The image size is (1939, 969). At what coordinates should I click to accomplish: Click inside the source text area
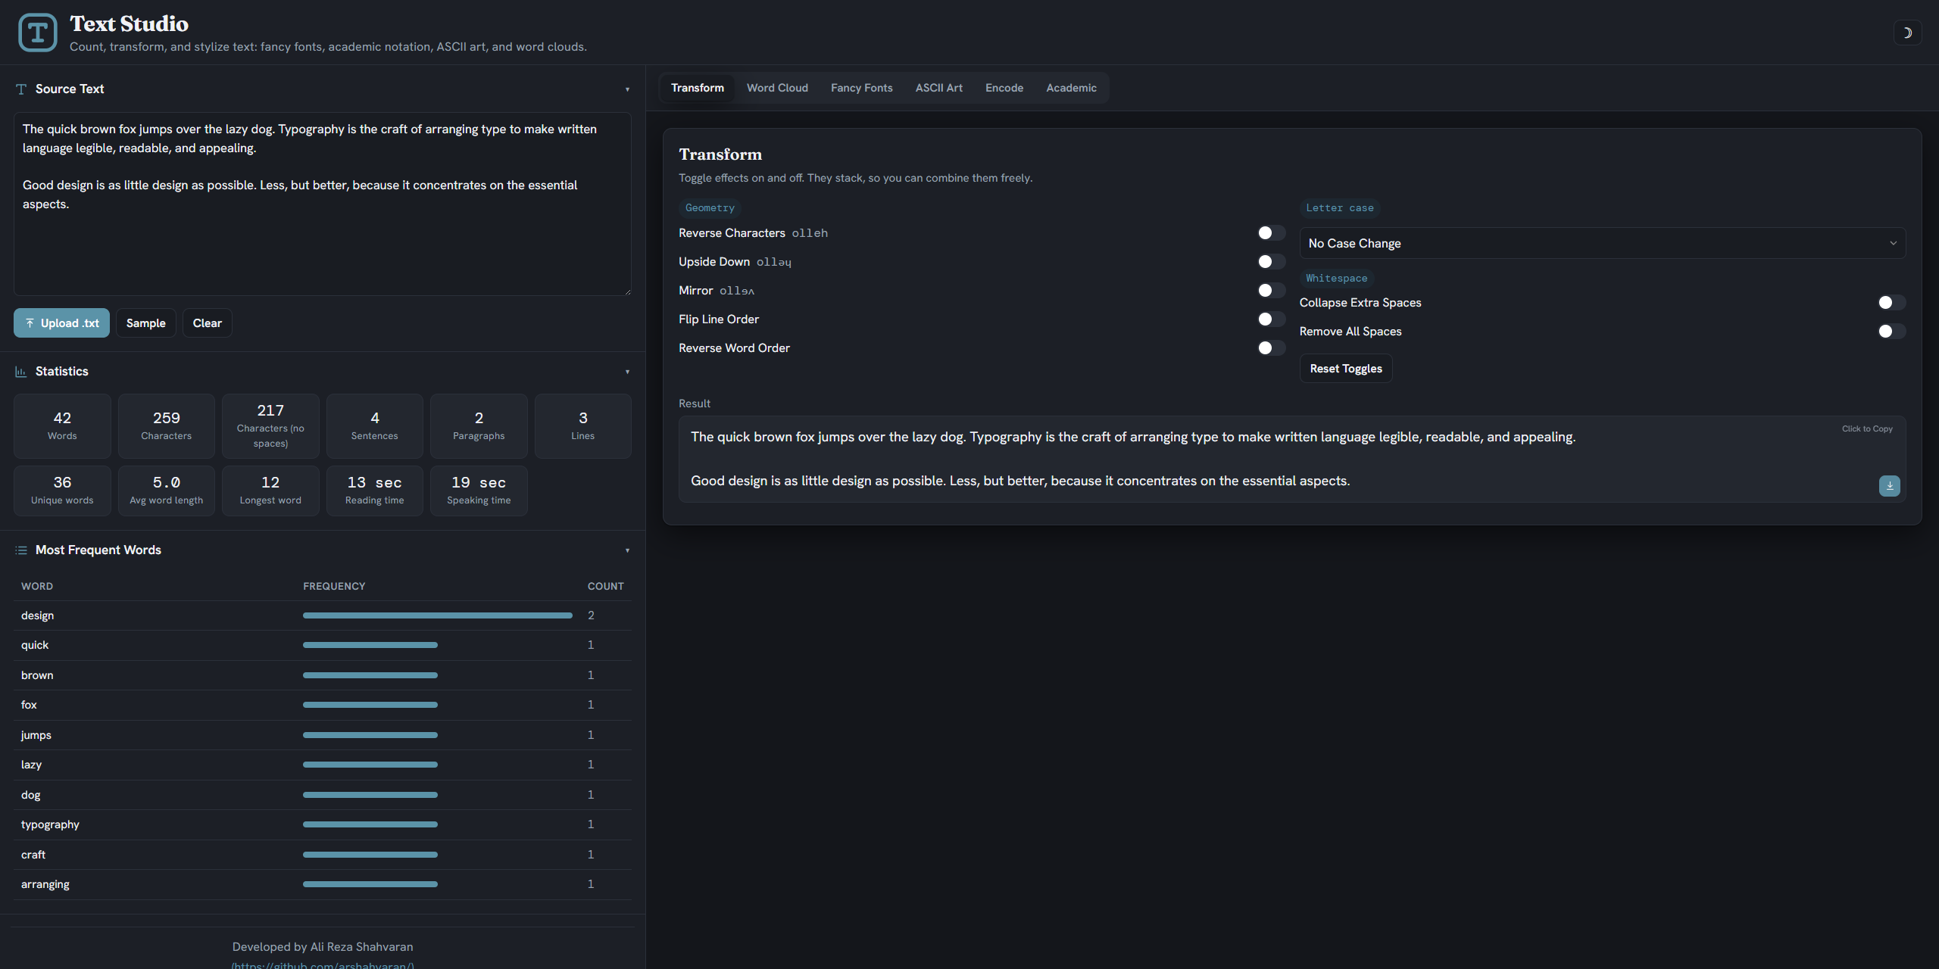pyautogui.click(x=322, y=204)
